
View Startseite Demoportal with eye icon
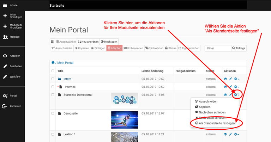pos(225,95)
